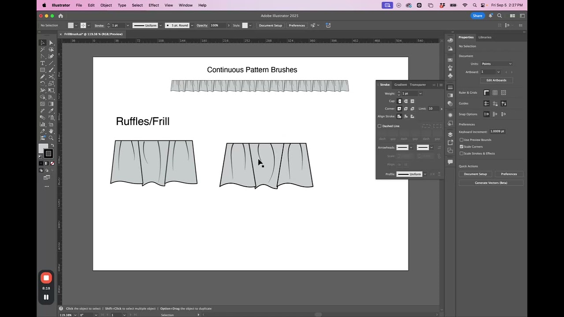Click Preferences in Quick Actions
564x317 pixels.
(x=509, y=174)
